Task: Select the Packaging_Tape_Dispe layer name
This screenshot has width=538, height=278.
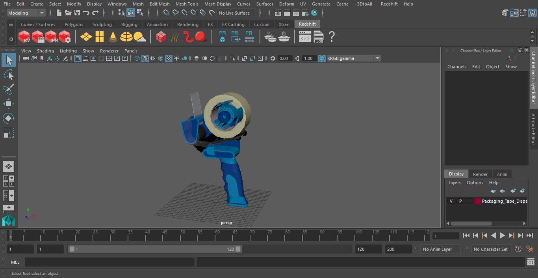Action: [504, 201]
